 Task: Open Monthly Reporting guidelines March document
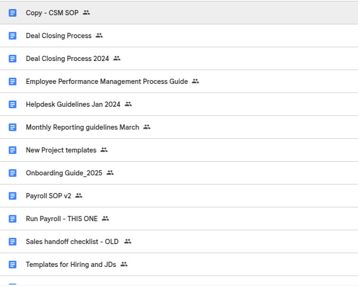pos(82,127)
